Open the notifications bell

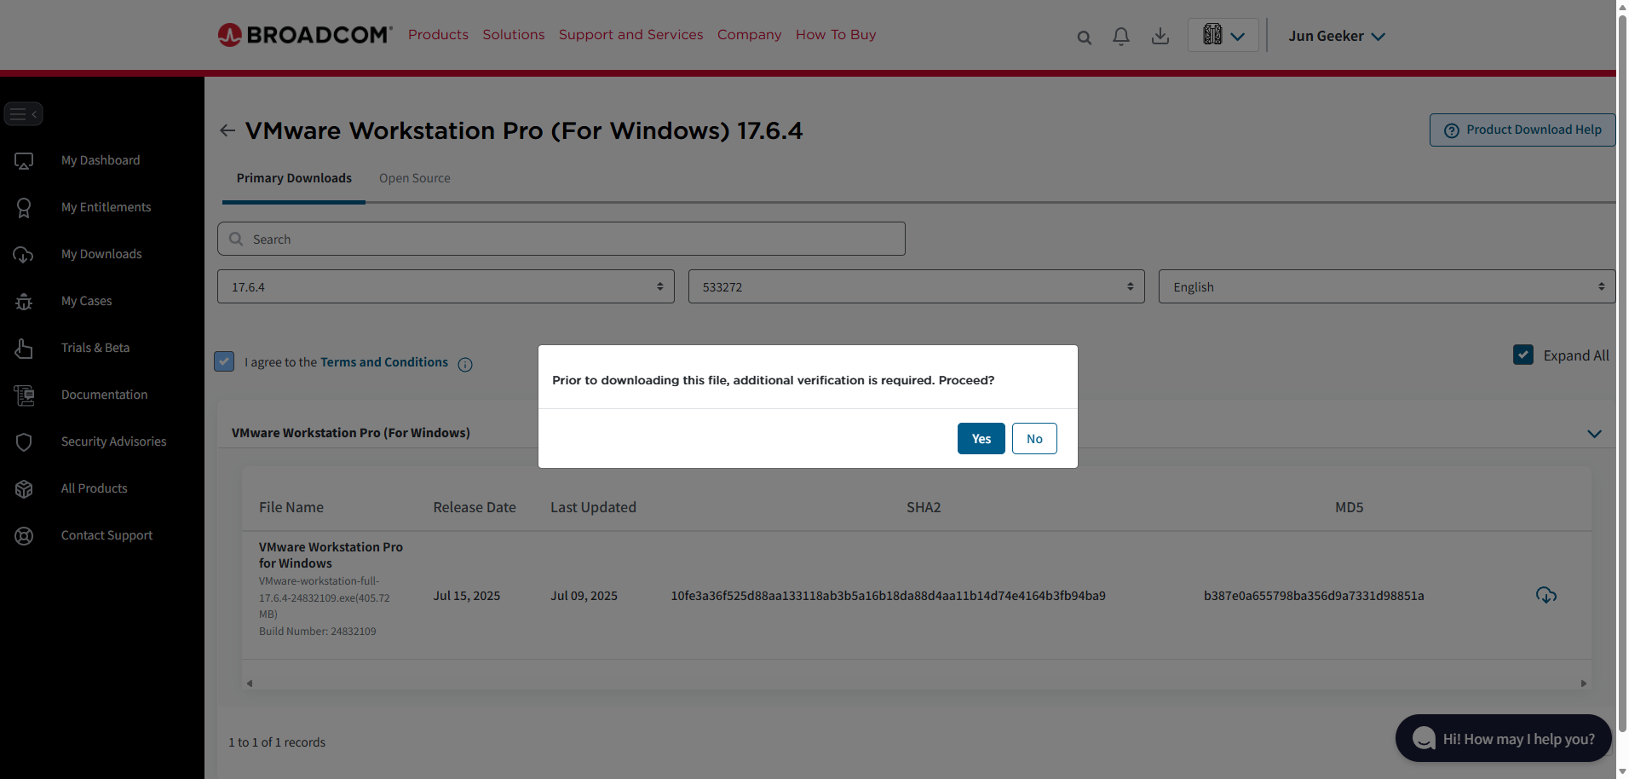point(1121,36)
